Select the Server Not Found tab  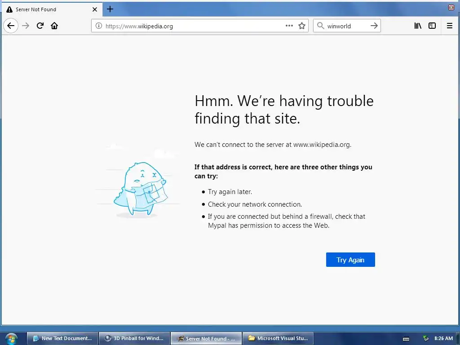[x=52, y=9]
